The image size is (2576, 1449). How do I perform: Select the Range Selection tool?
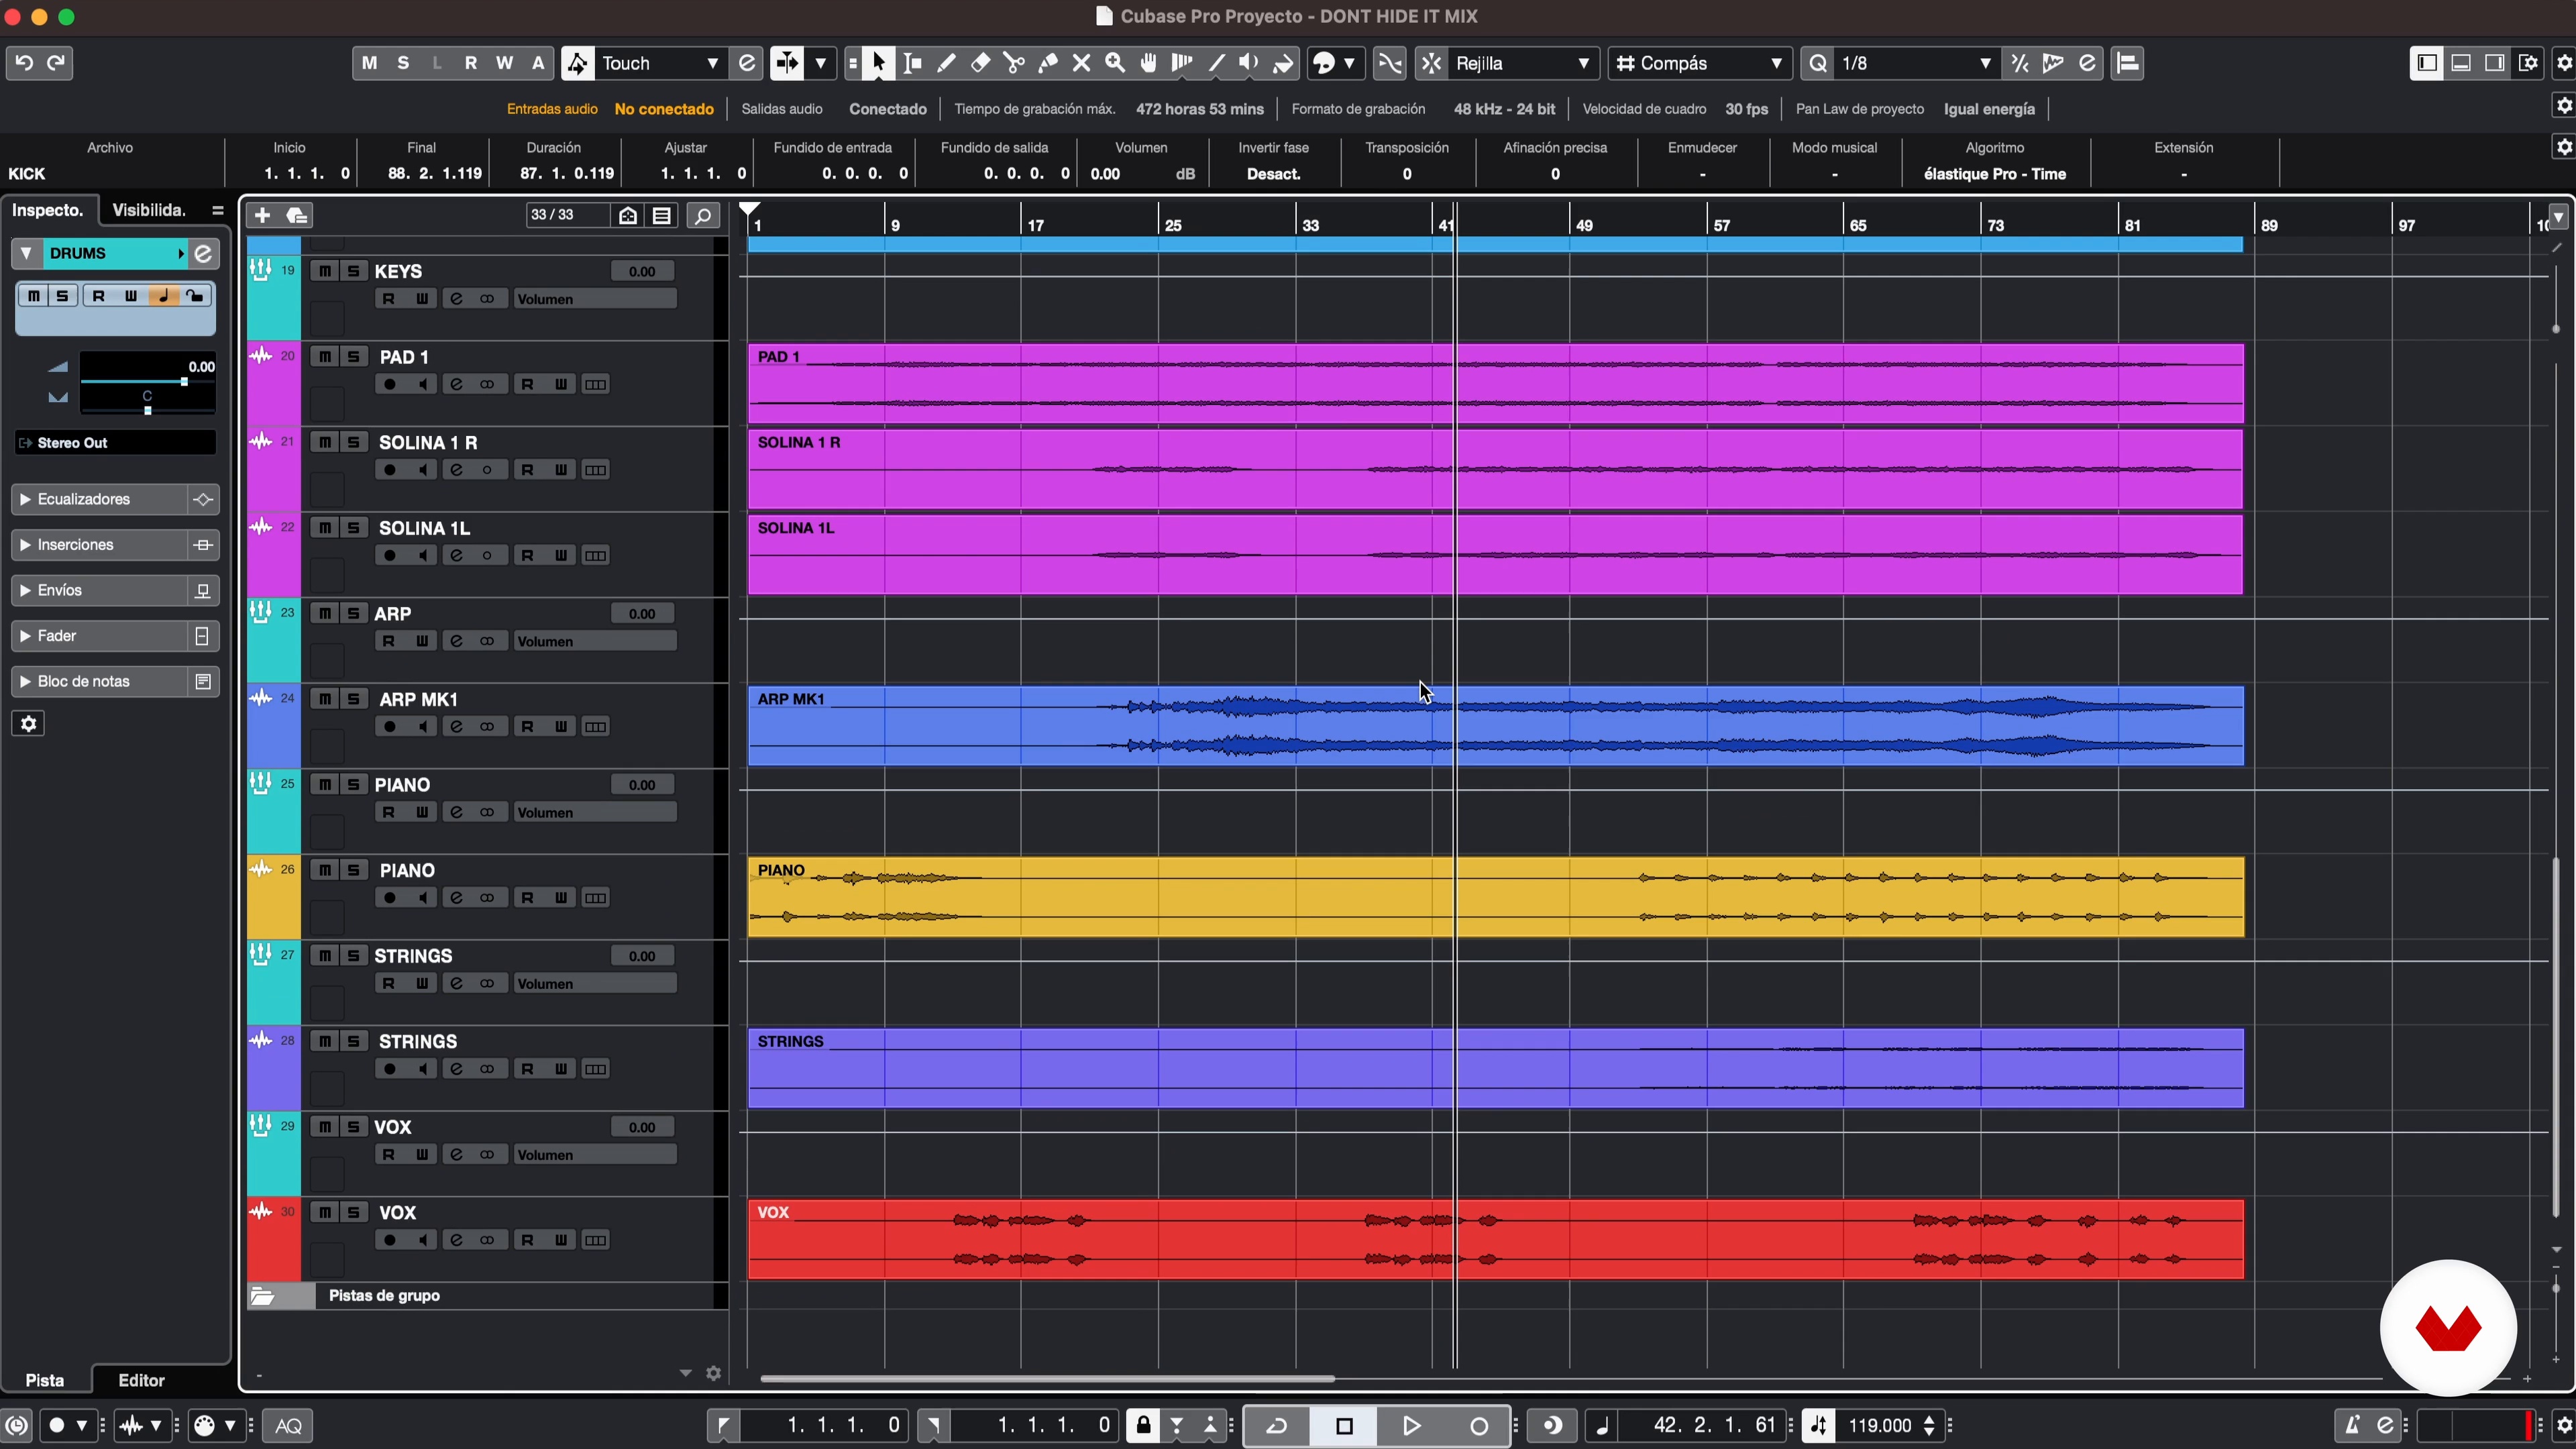click(913, 63)
